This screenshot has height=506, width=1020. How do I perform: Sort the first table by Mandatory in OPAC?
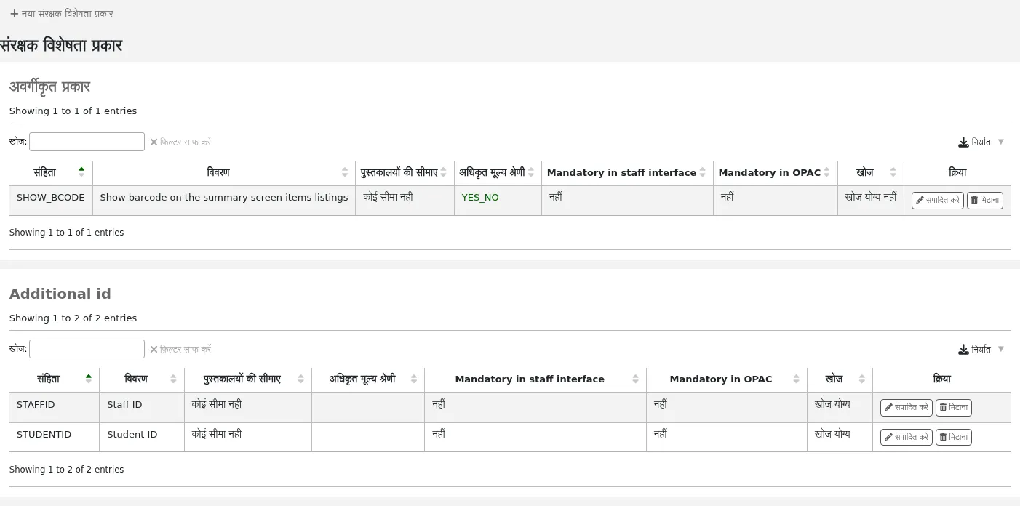tap(776, 172)
